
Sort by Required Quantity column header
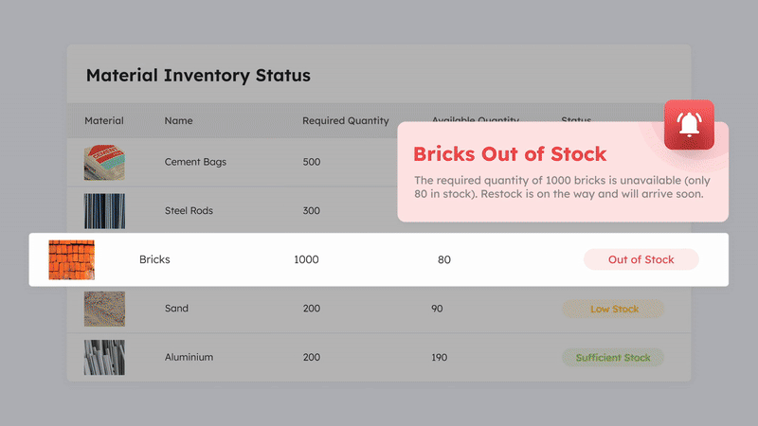click(346, 121)
